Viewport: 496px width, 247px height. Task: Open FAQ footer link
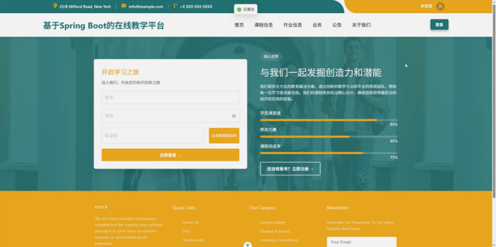tap(186, 231)
